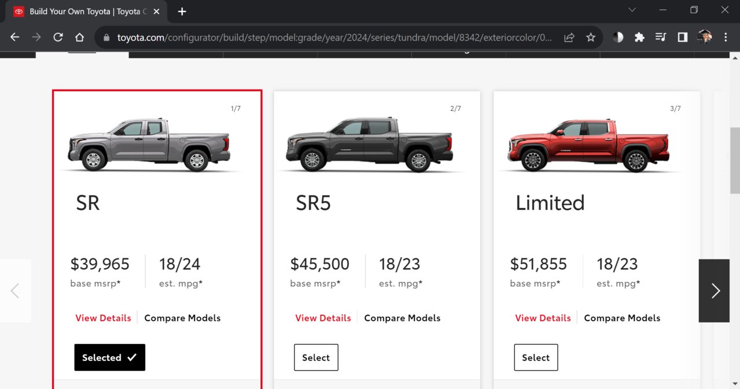Toggle the browser side panel
Image resolution: width=740 pixels, height=389 pixels.
tap(683, 37)
